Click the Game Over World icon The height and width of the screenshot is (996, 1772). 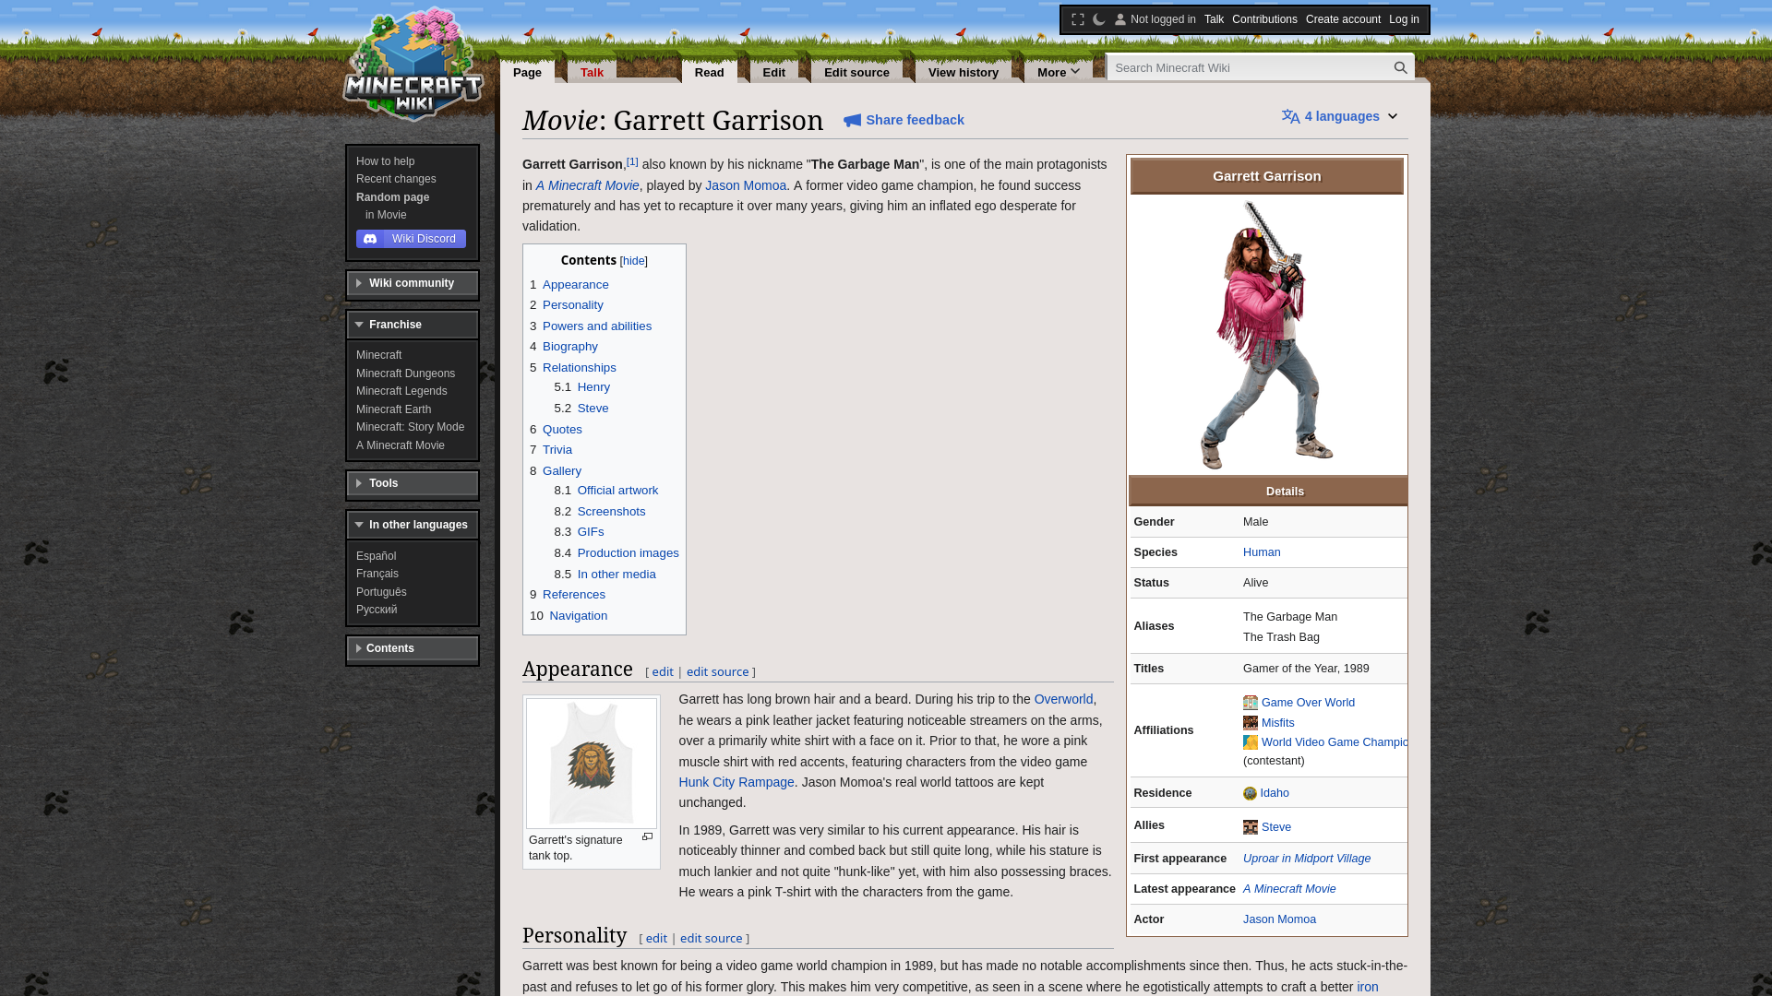coord(1251,703)
